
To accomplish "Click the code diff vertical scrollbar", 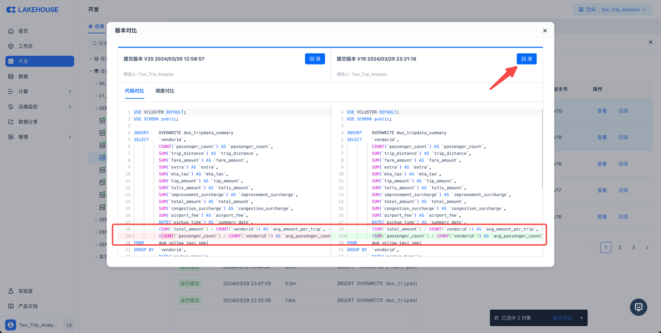I will click(x=541, y=150).
